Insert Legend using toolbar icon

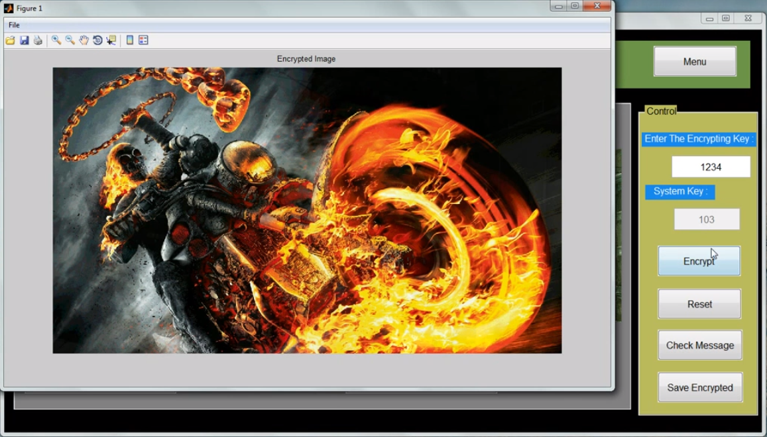tap(143, 40)
